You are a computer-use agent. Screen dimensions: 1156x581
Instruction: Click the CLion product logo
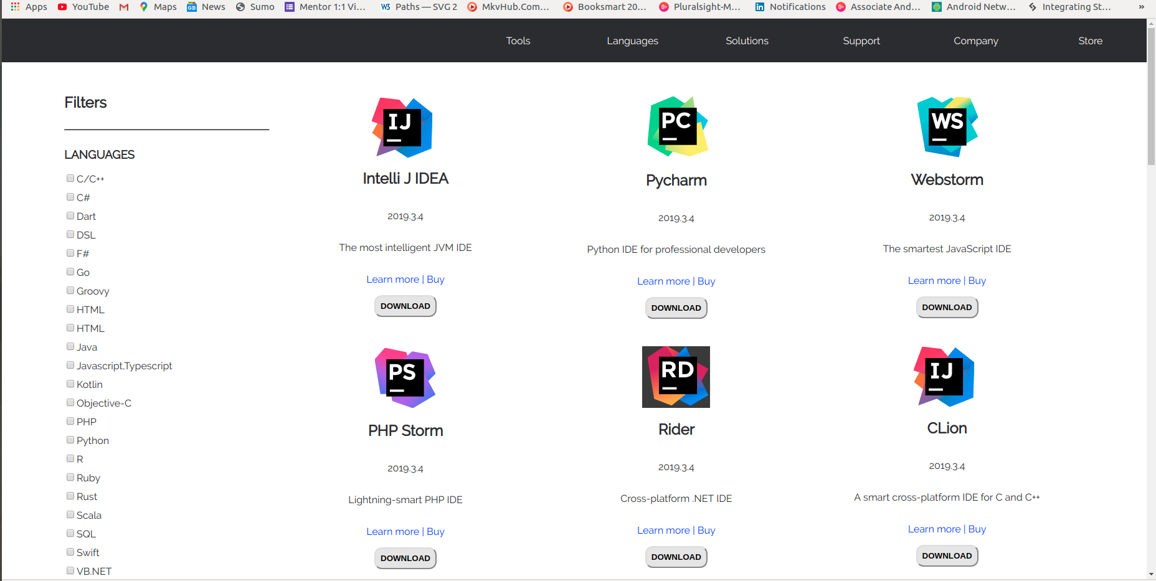click(x=944, y=377)
